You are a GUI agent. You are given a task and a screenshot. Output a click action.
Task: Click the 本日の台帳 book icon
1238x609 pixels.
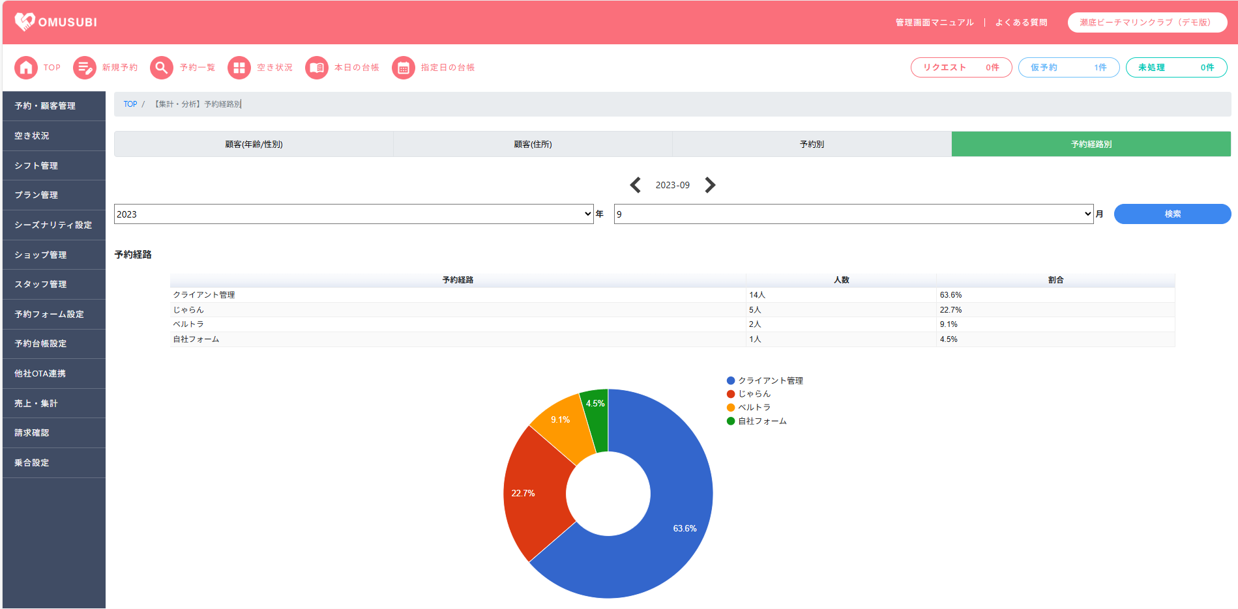[x=317, y=68]
